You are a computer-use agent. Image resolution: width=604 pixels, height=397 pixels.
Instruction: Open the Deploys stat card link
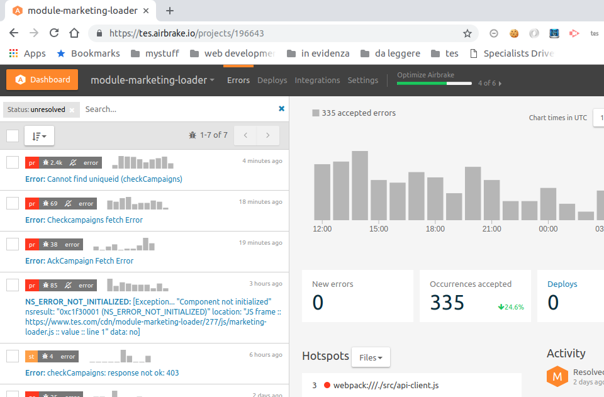tap(562, 284)
